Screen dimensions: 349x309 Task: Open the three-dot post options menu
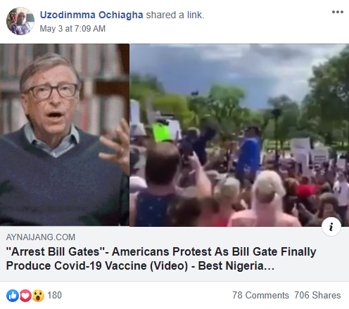pyautogui.click(x=338, y=12)
